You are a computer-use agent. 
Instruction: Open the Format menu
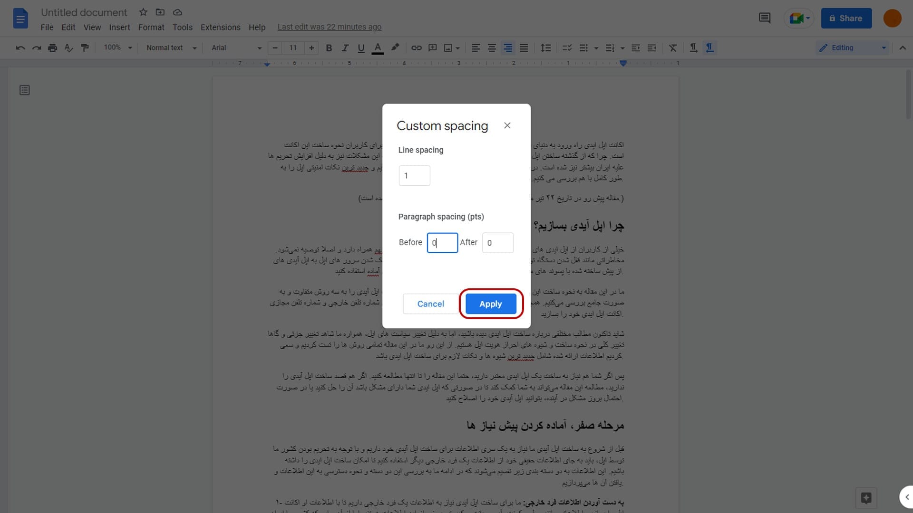click(150, 27)
